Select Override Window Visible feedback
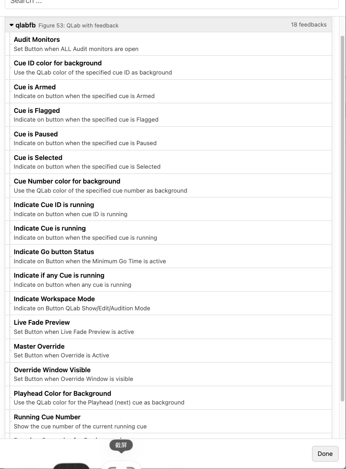The image size is (346, 469). point(171,374)
